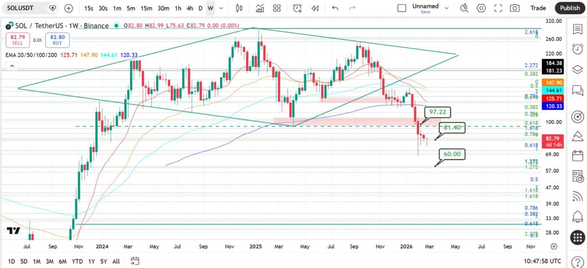Image resolution: width=587 pixels, height=268 pixels.
Task: Open the target icon sidebar panel
Action: 577,117
